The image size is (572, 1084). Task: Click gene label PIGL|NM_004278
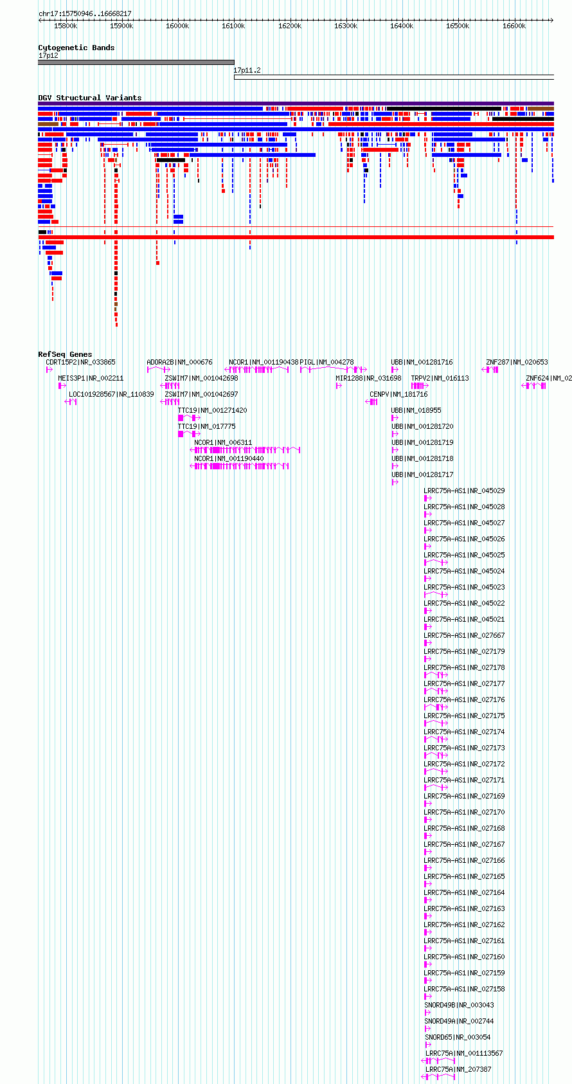coord(326,362)
